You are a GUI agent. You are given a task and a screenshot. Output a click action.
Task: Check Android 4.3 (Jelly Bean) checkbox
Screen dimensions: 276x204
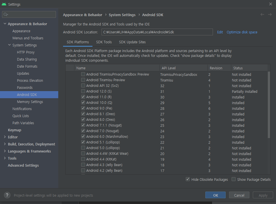(x=83, y=165)
